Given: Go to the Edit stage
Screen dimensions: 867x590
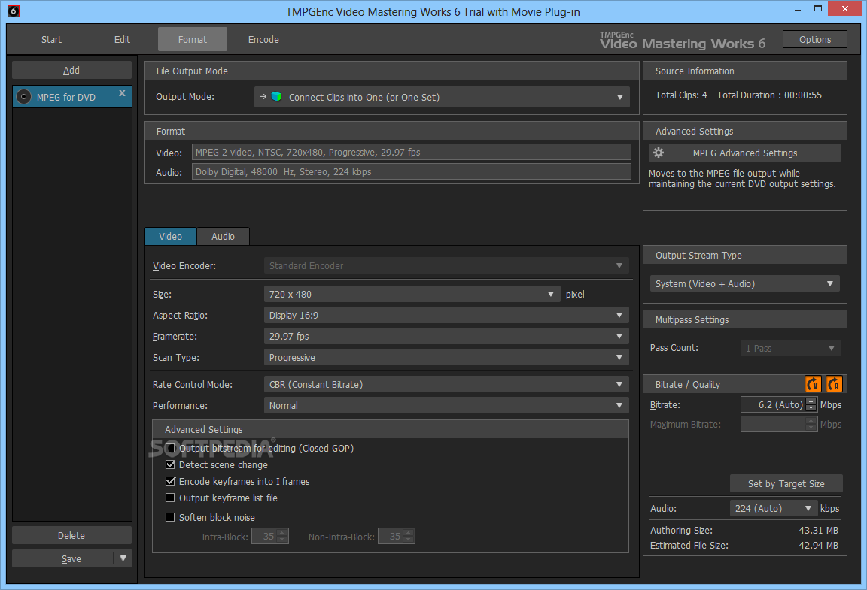Looking at the screenshot, I should pyautogui.click(x=122, y=39).
